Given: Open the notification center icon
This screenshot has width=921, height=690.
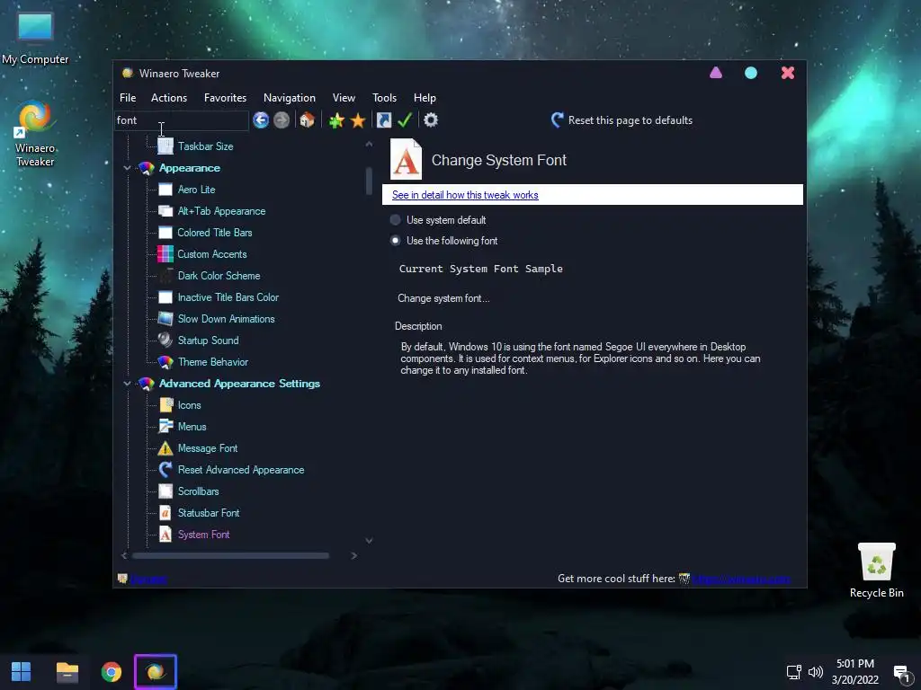Looking at the screenshot, I should click(901, 672).
